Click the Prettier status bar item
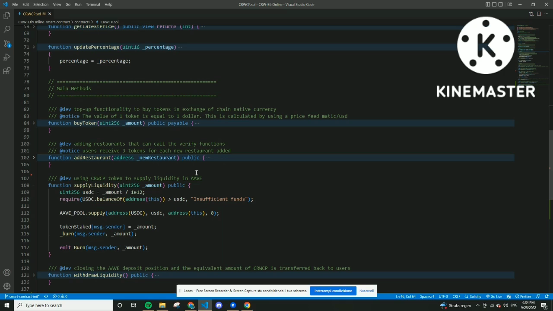The image size is (553, 311). tap(523, 296)
